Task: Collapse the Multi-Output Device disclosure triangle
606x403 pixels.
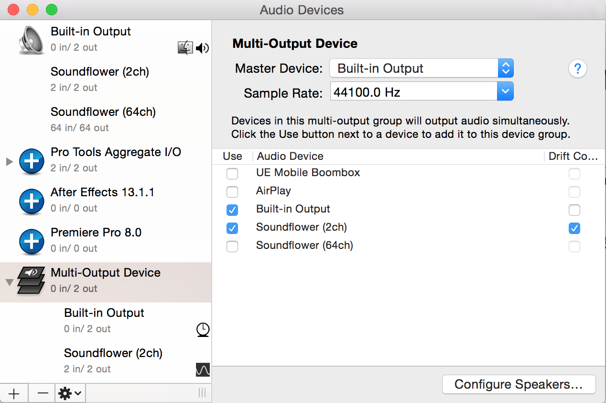Action: click(x=9, y=282)
